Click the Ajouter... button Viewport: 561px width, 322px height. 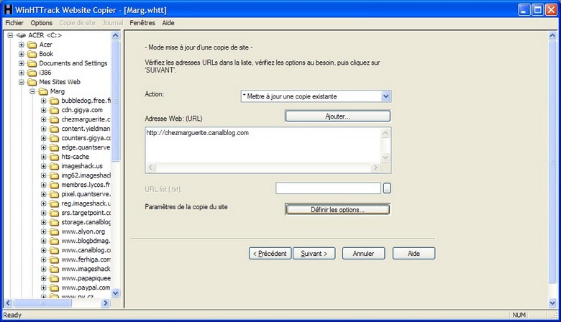[x=338, y=116]
